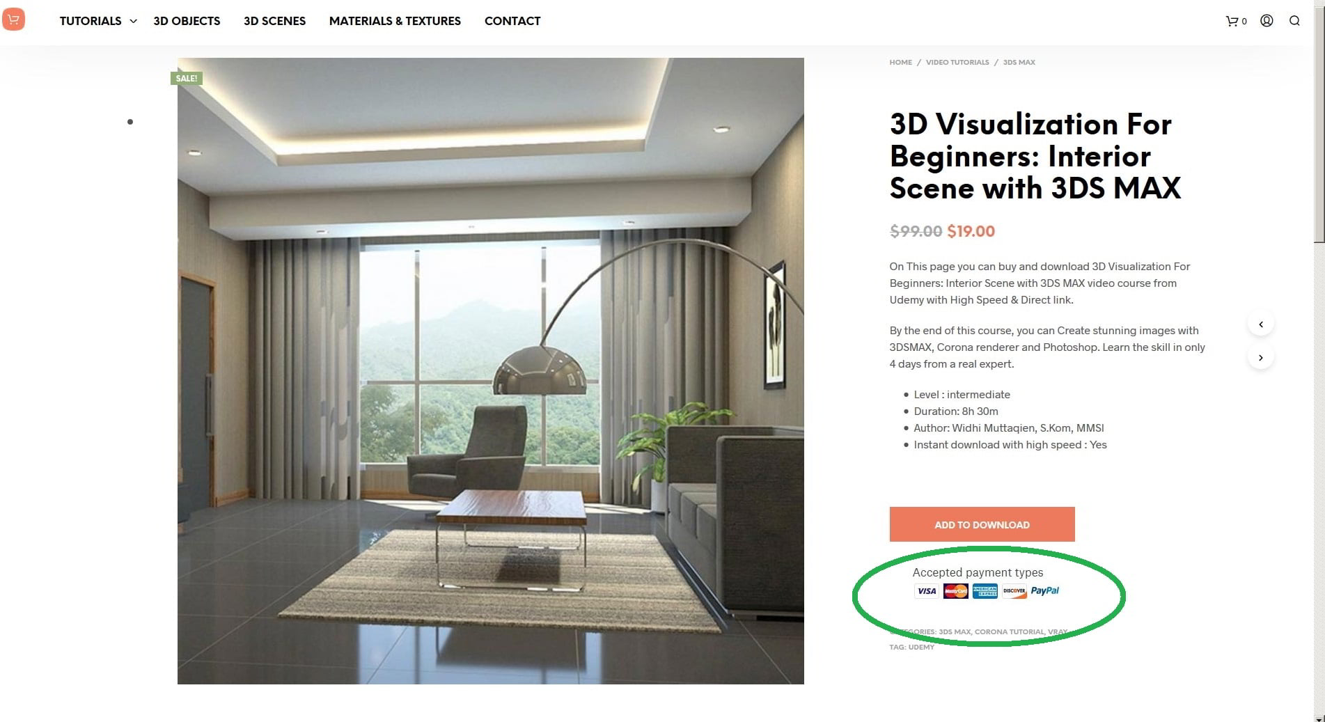Open the 3D Scenes menu
Viewport: 1325px width, 722px height.
[274, 21]
